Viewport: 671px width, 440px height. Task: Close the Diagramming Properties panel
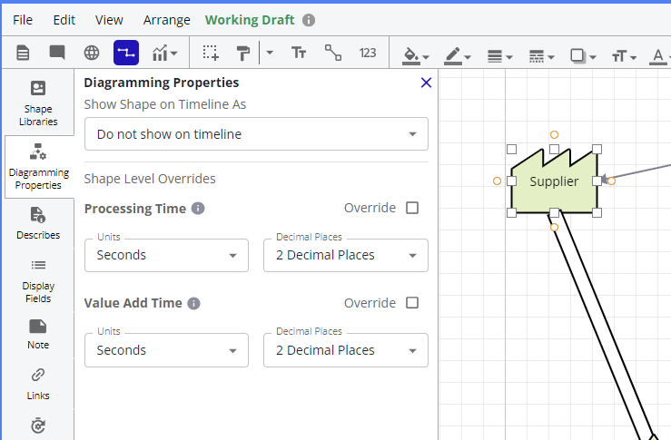tap(426, 83)
